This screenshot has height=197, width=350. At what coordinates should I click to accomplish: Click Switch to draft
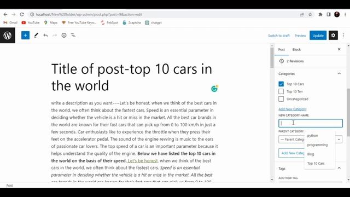278,36
